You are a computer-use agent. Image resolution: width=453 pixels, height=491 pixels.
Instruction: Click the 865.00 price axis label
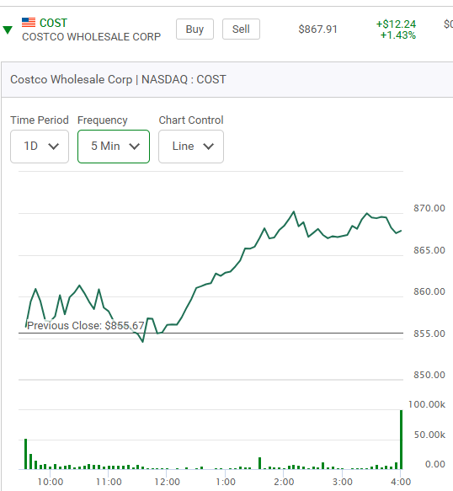(x=429, y=250)
